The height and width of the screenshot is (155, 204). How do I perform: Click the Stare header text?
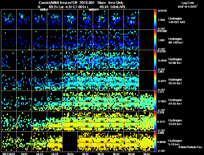[101, 3]
